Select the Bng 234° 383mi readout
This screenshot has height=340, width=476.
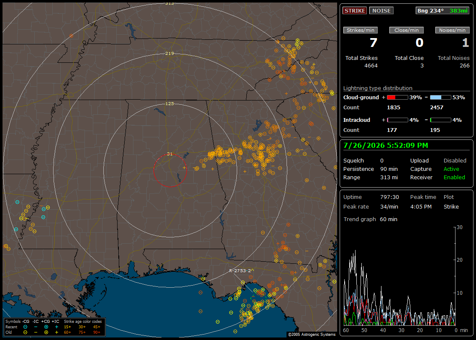click(x=442, y=10)
